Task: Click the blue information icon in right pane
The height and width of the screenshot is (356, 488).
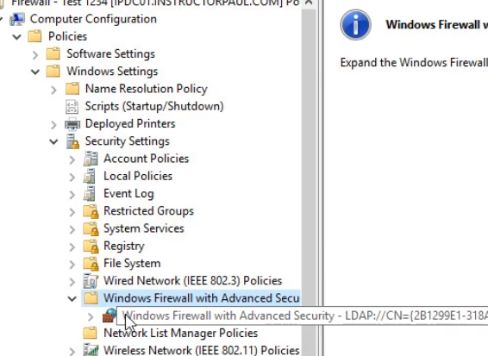Action: click(356, 25)
